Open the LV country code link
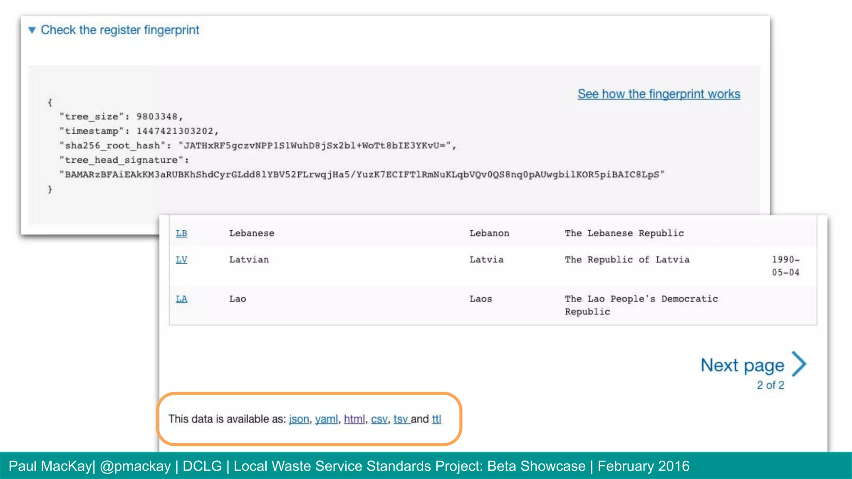 click(x=181, y=259)
